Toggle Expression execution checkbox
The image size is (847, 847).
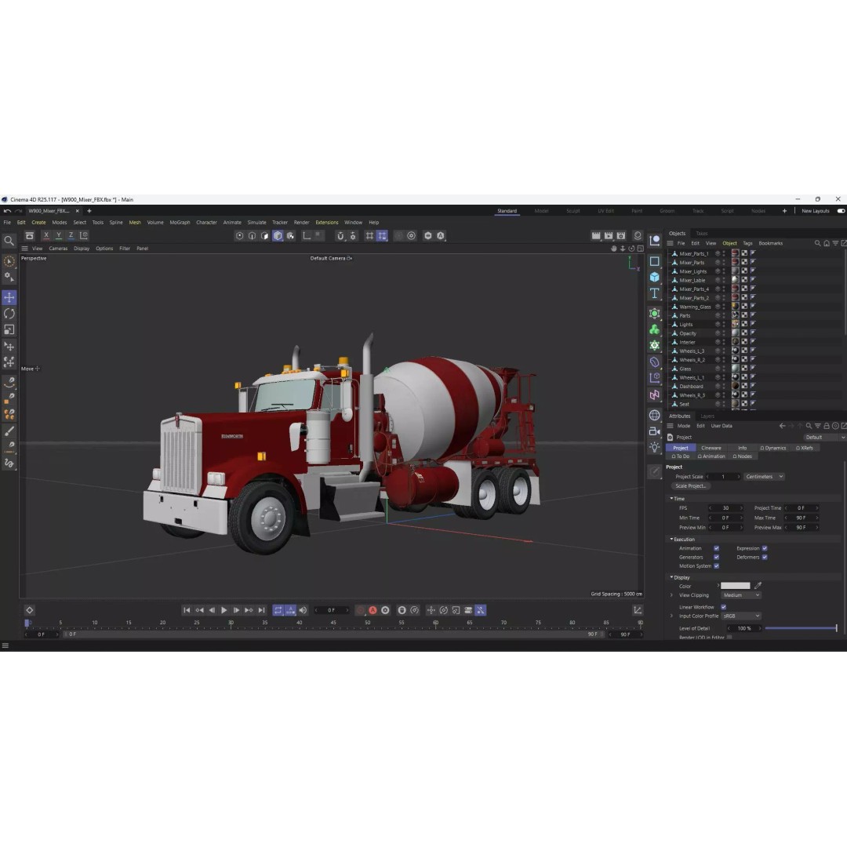tap(765, 548)
